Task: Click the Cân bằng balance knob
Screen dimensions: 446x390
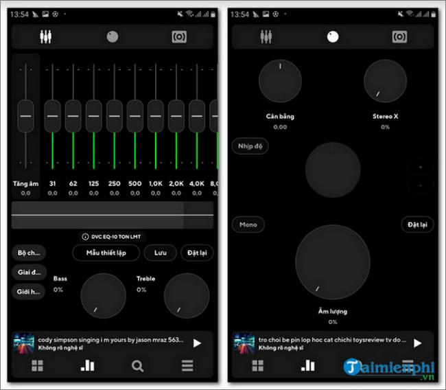Action: tap(280, 81)
